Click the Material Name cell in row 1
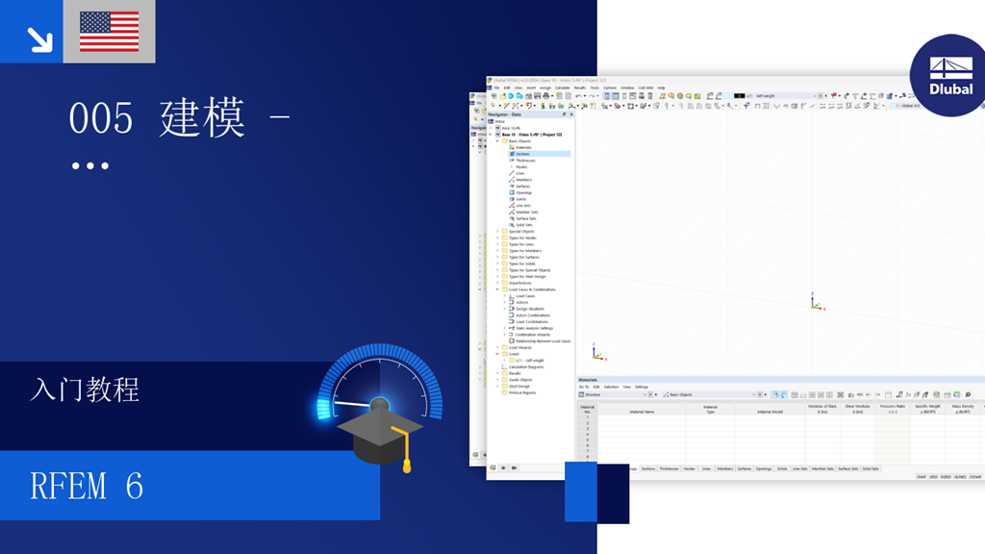 (642, 417)
